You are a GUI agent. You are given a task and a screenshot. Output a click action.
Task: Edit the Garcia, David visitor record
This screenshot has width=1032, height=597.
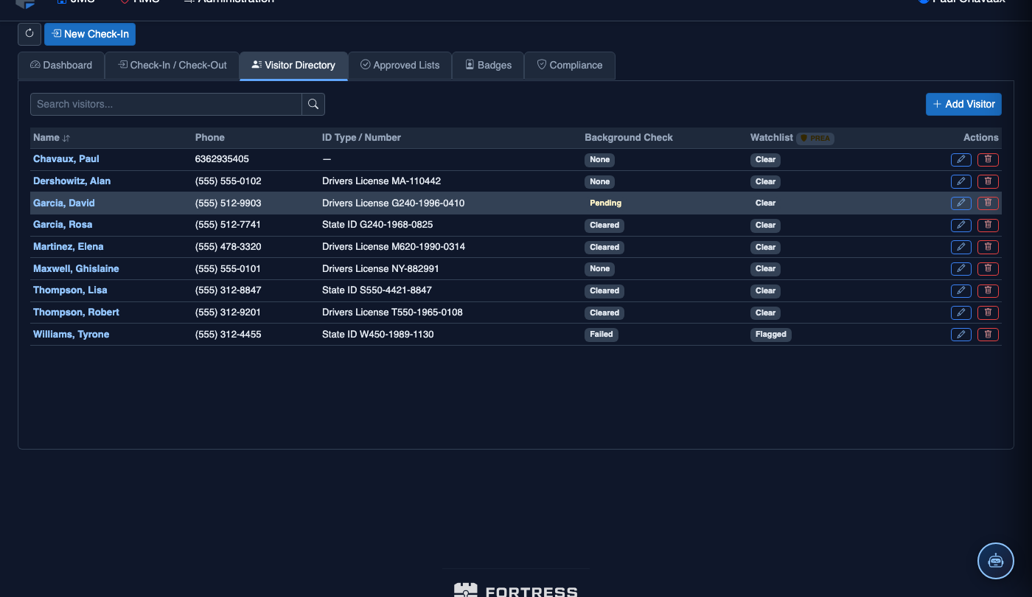tap(960, 203)
